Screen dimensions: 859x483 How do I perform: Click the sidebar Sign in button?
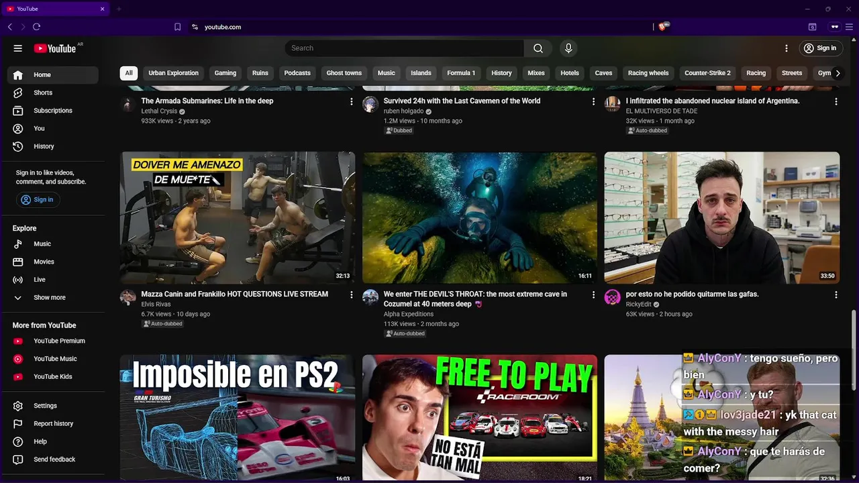pyautogui.click(x=38, y=200)
